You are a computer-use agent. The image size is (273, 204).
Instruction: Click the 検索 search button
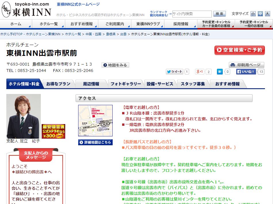(x=219, y=14)
